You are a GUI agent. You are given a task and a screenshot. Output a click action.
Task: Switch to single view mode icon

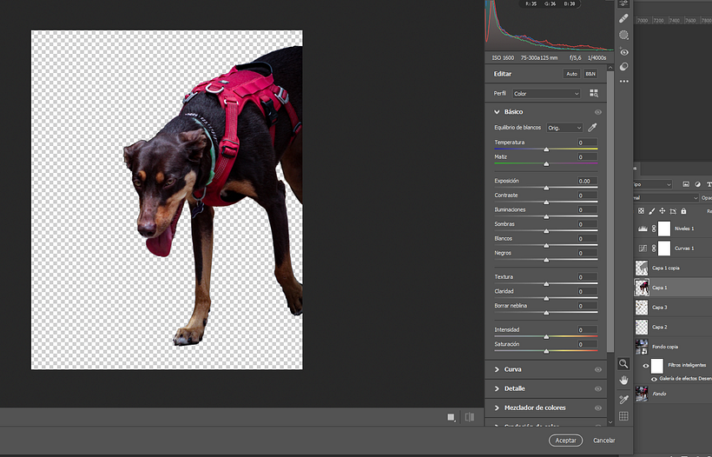pos(451,417)
